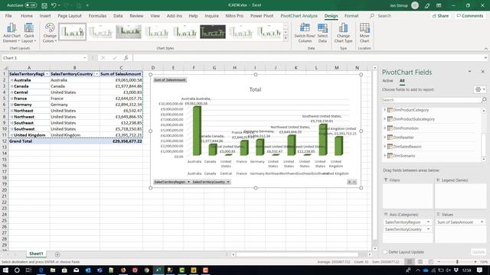Open the Name Box dropdown
Viewport: 490px width, 275px height.
(85, 58)
